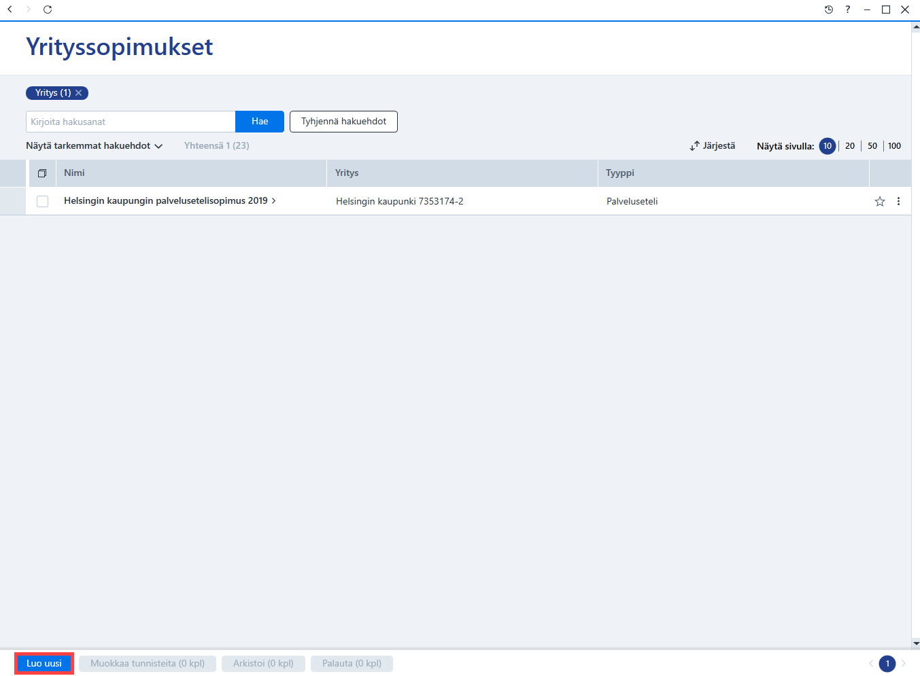The height and width of the screenshot is (676, 920).
Task: Toggle the select-all header checkbox
Action: coord(42,173)
